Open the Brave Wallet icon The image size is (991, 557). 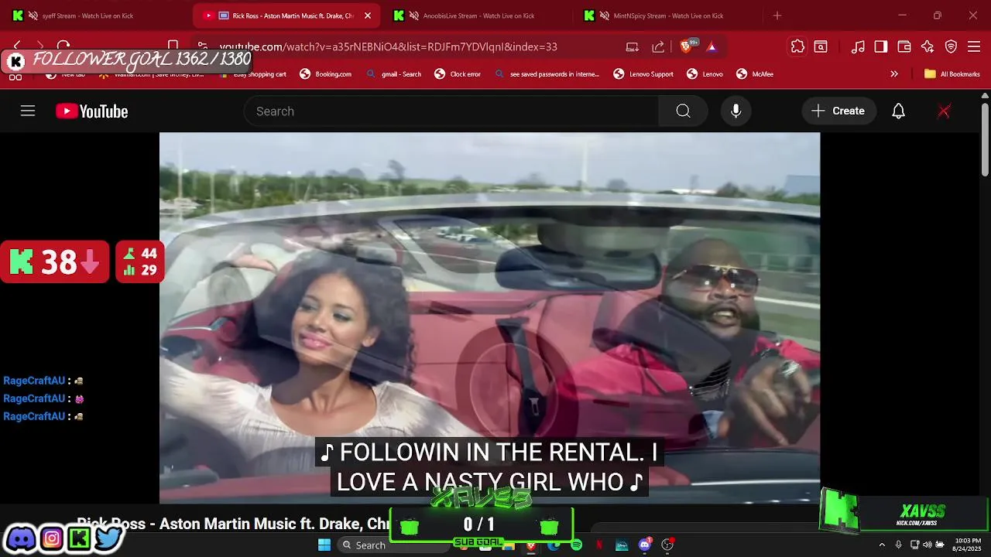pos(904,47)
